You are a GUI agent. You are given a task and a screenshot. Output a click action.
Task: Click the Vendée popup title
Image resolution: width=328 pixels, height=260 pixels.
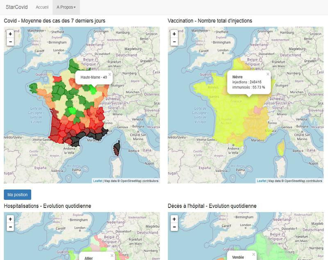click(238, 257)
